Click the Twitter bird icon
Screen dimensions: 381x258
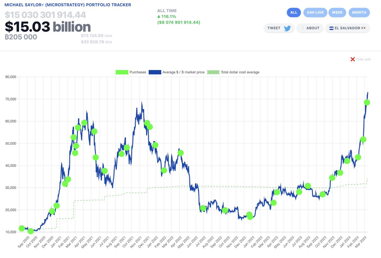point(287,28)
